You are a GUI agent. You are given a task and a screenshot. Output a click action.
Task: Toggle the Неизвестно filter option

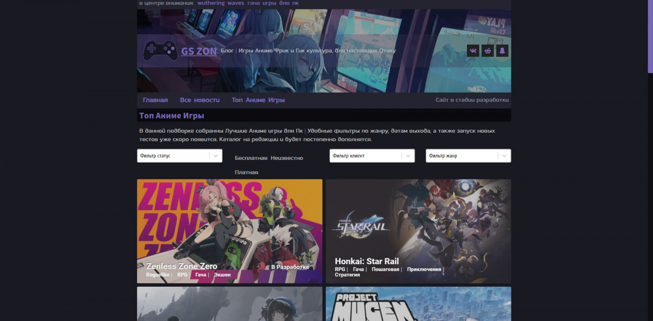287,158
